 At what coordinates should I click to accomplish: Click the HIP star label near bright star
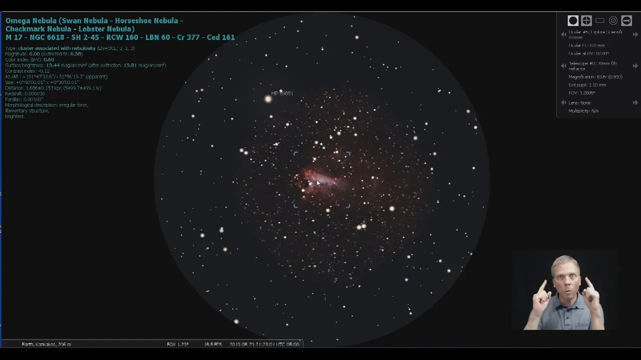282,93
